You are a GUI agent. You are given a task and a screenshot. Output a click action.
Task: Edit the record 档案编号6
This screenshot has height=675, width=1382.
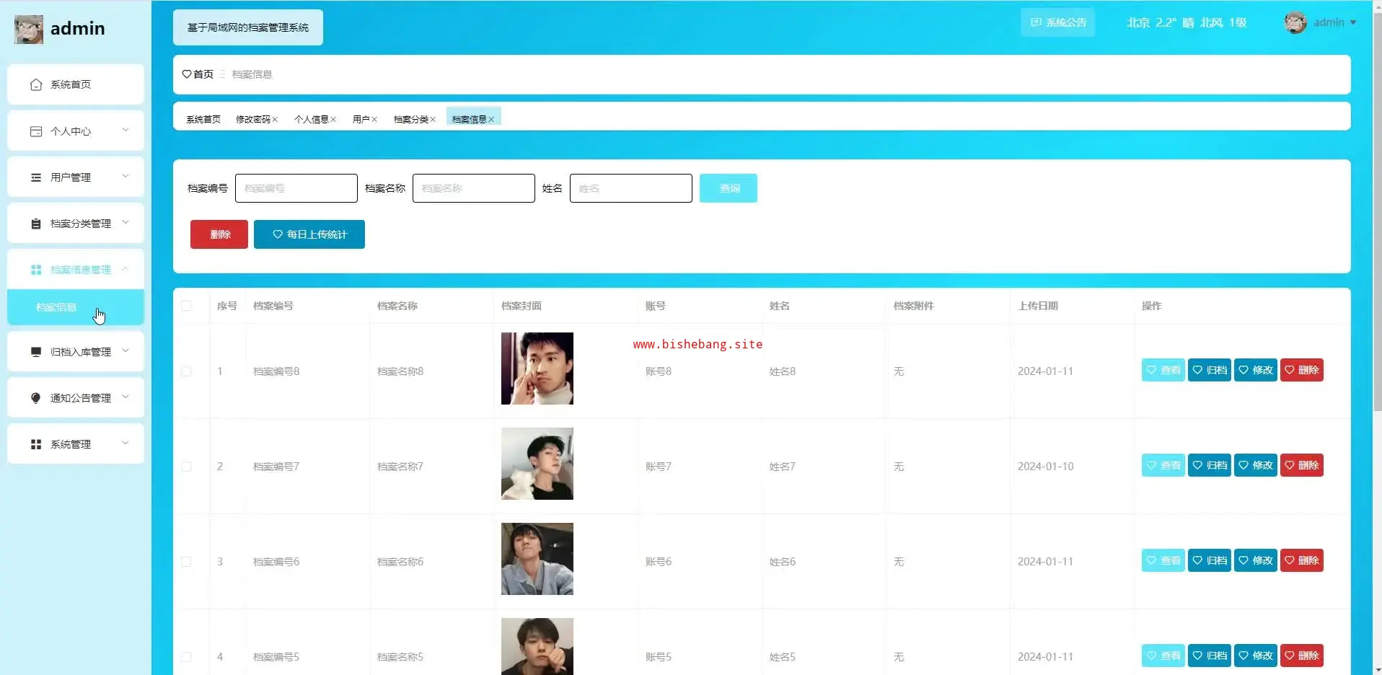point(1256,560)
